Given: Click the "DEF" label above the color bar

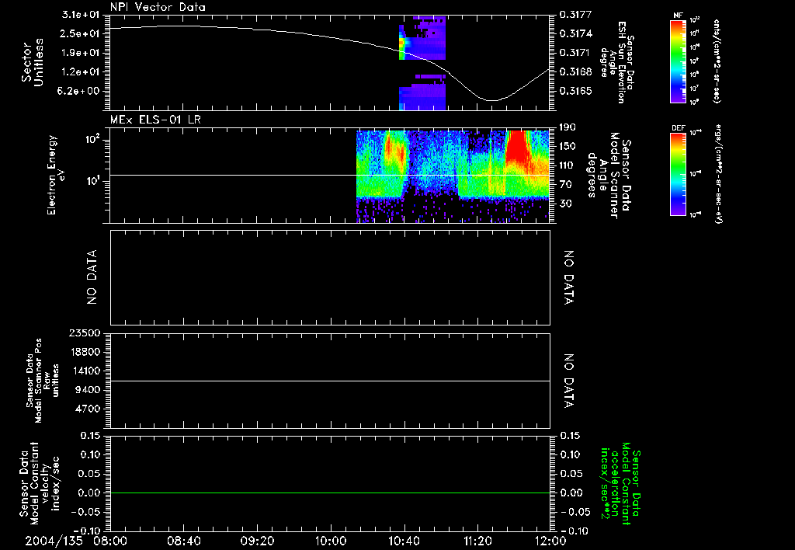Looking at the screenshot, I should point(679,128).
